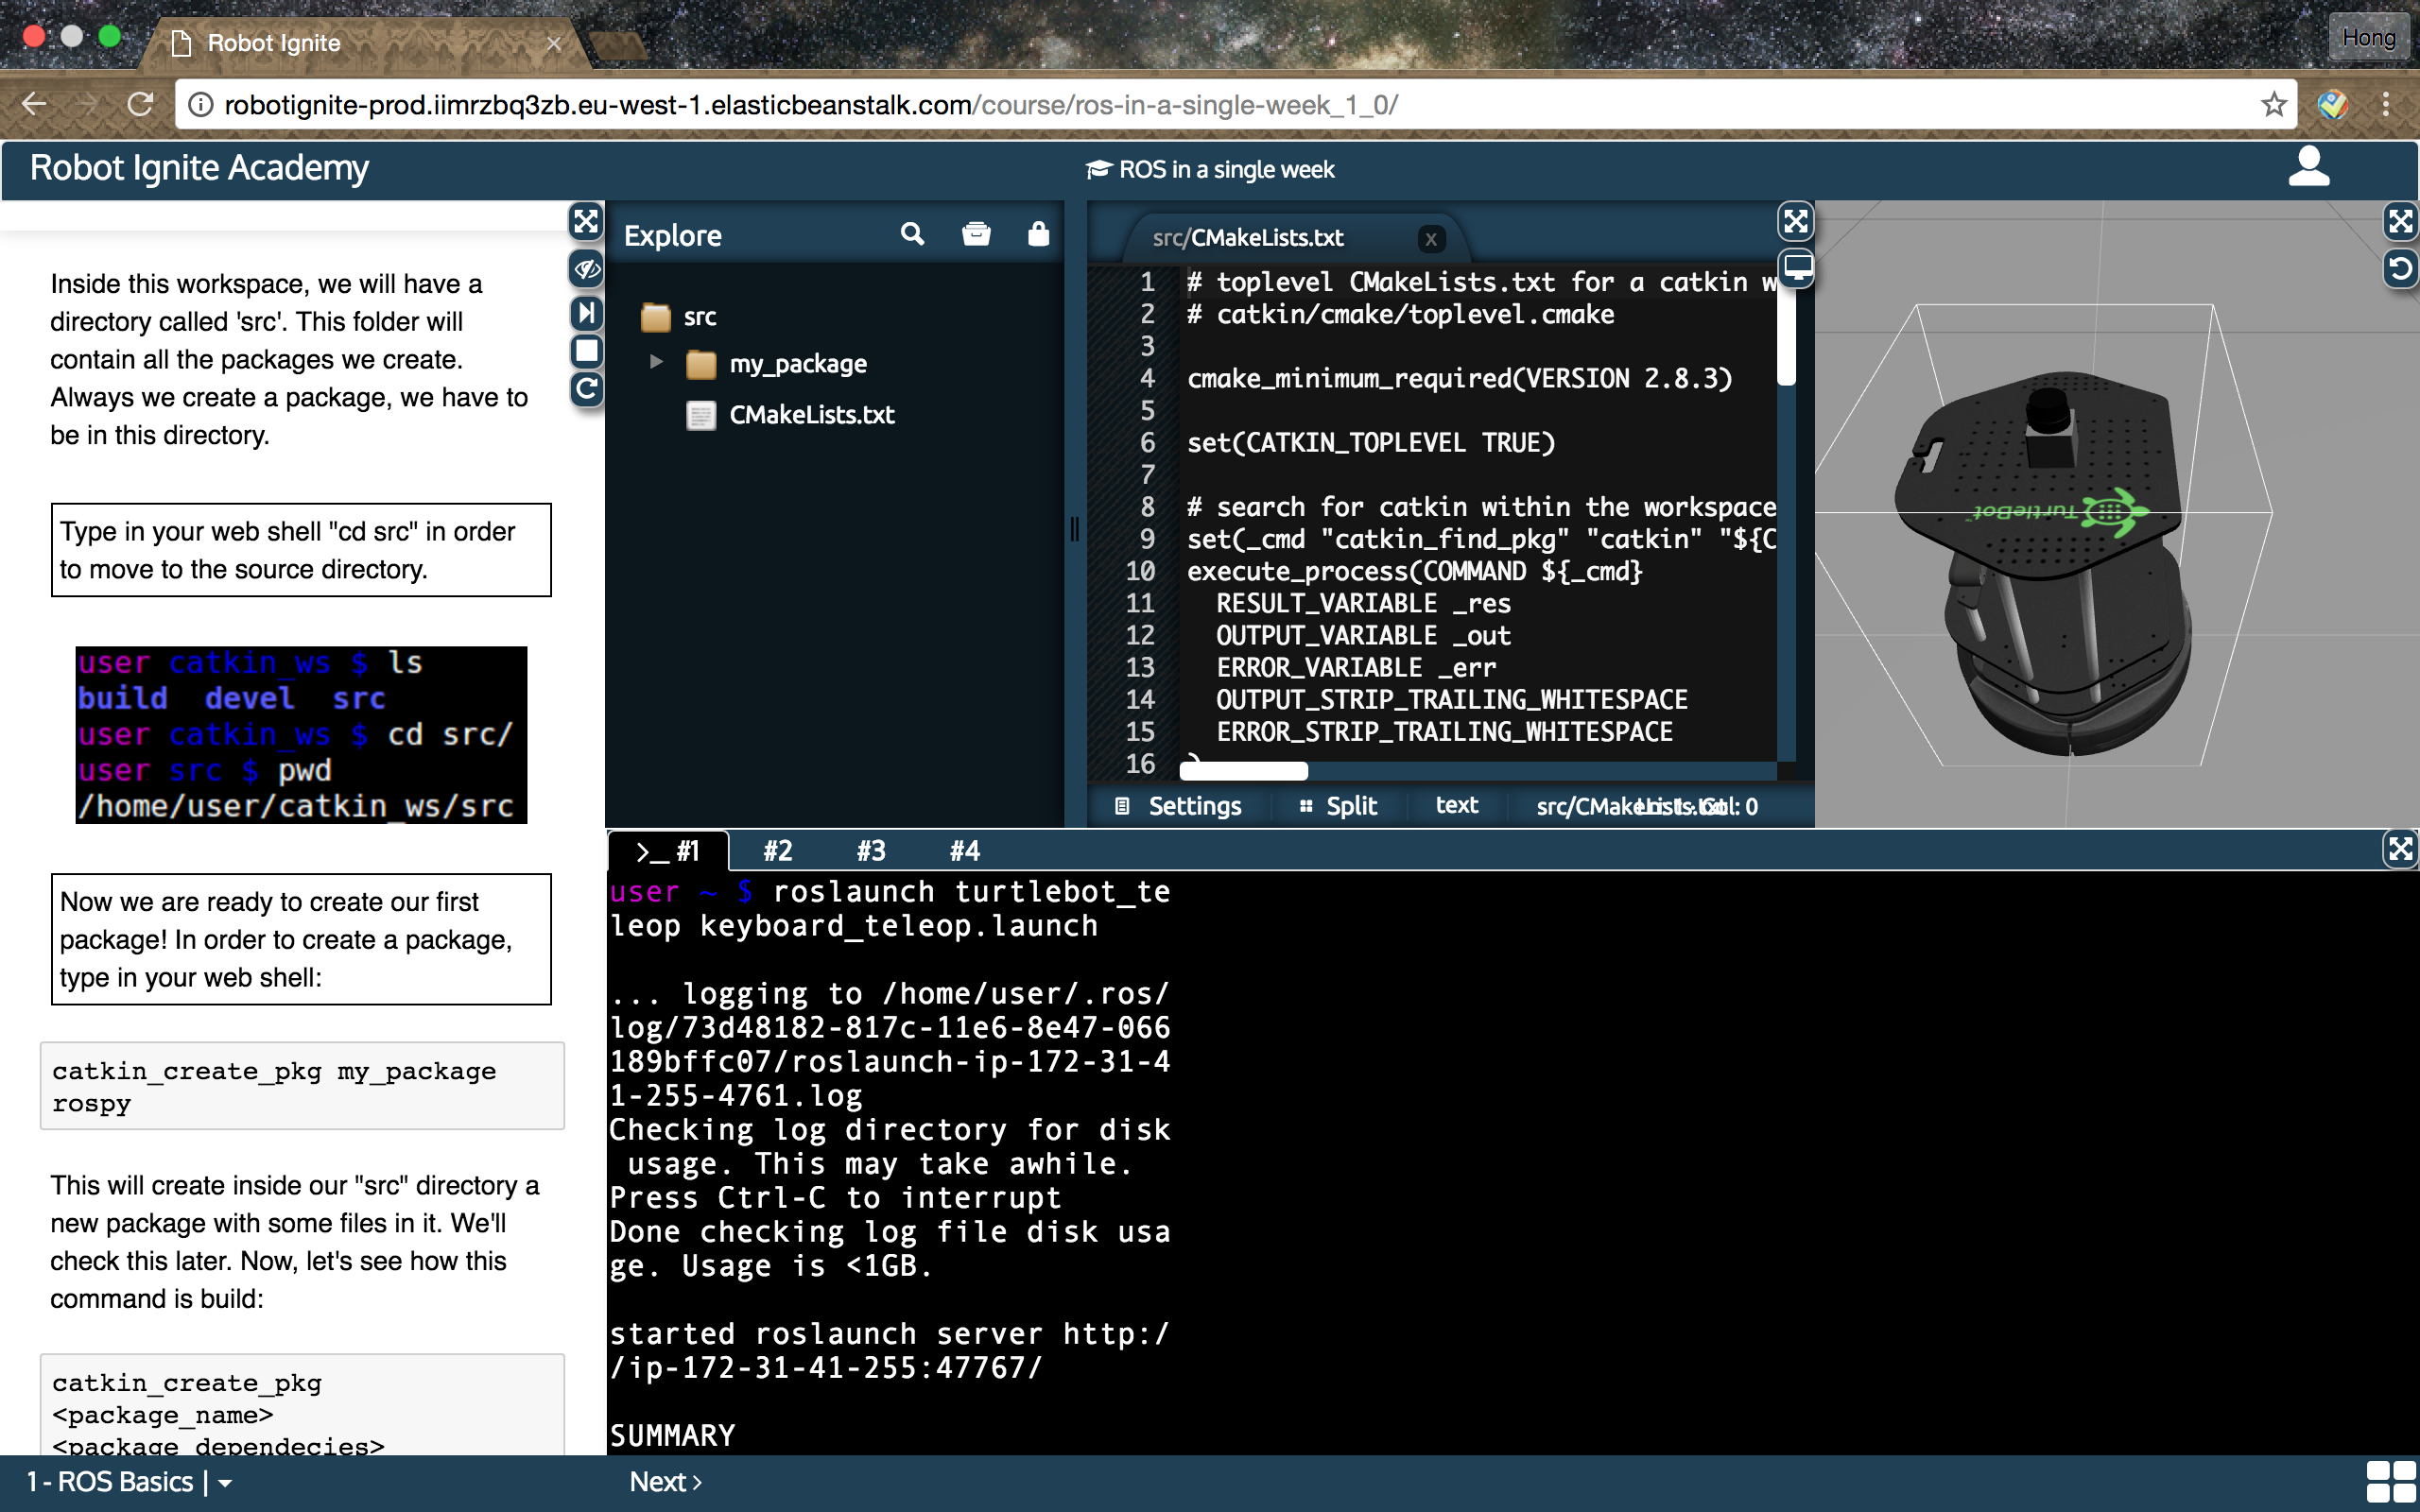Click the line-number gutter at line 10
The image size is (2420, 1512).
coord(1140,571)
